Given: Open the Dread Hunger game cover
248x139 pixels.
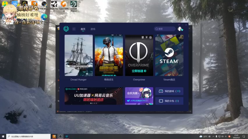Looking at the screenshot, I should (79, 55).
